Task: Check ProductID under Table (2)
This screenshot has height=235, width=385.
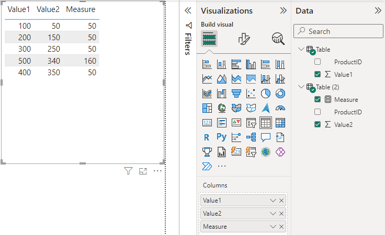Action: pyautogui.click(x=318, y=112)
